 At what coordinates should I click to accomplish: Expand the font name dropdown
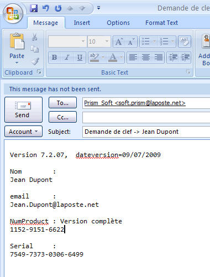coord(83,41)
